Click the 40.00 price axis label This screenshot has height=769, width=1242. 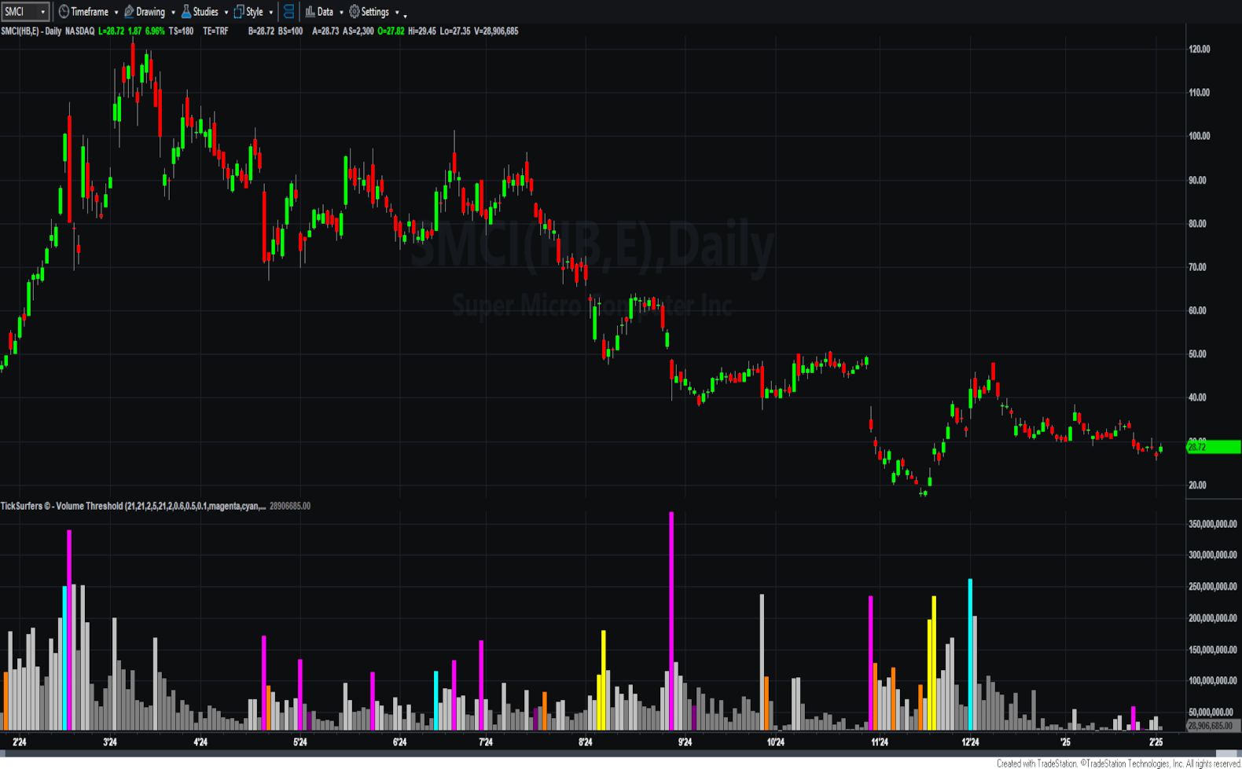point(1197,398)
